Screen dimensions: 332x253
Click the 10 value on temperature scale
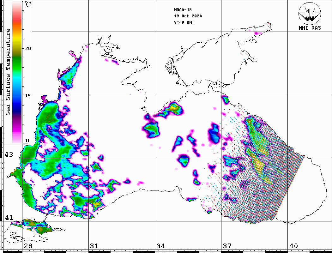coord(28,141)
